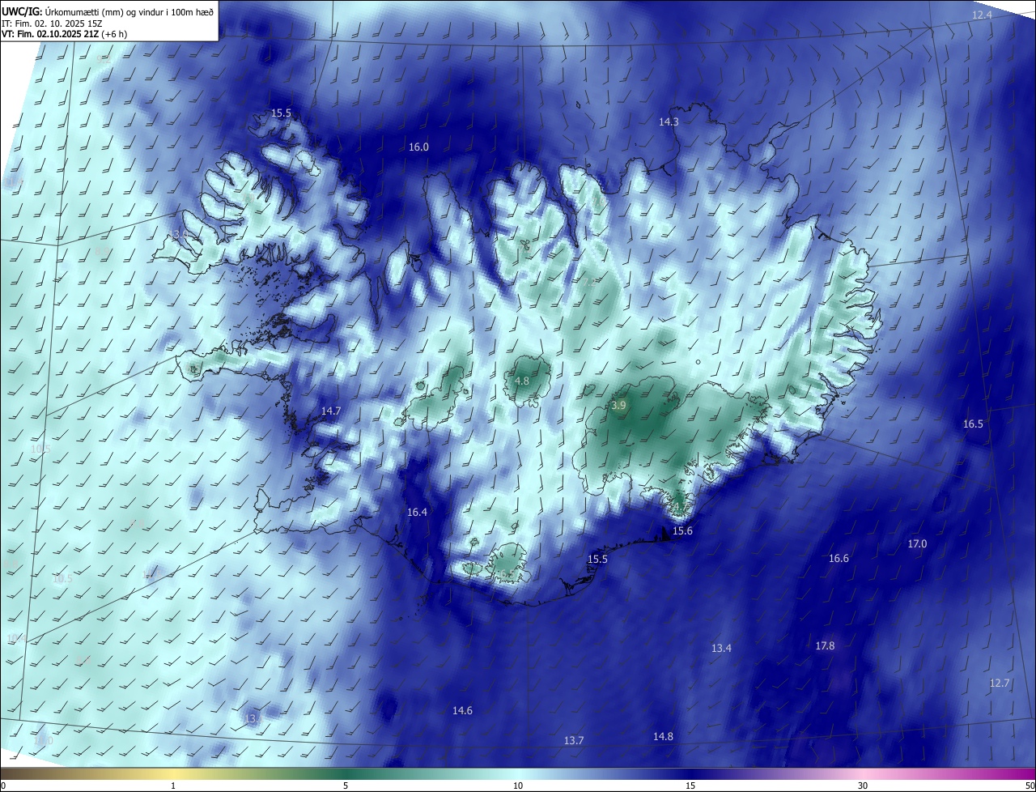This screenshot has height=792, width=1036.
Task: Click the 14.3 value label
Action: pyautogui.click(x=669, y=122)
